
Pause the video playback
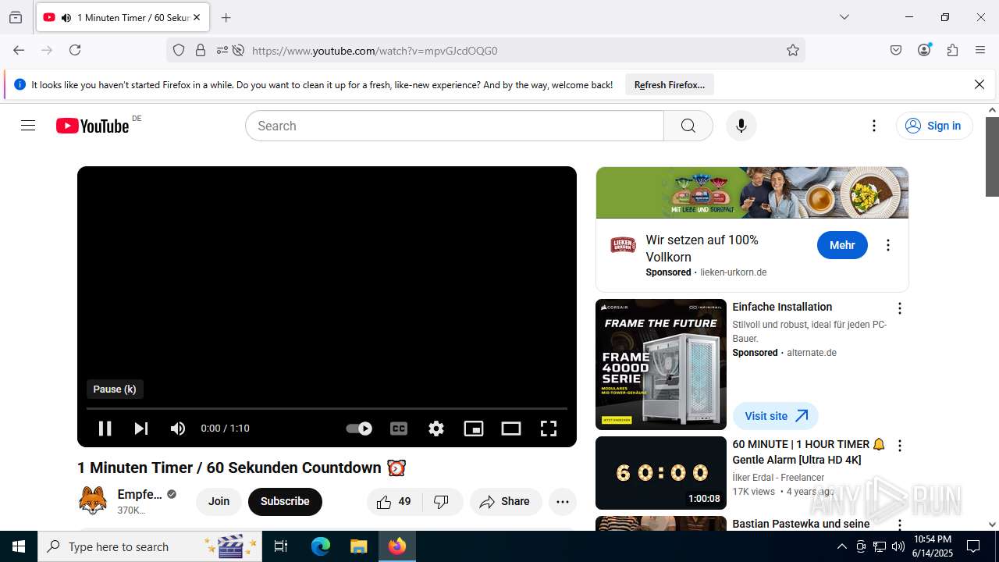coord(105,429)
